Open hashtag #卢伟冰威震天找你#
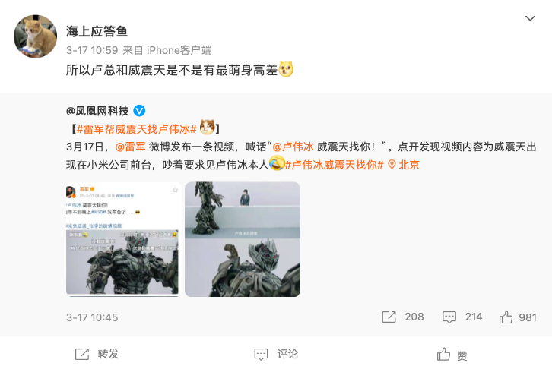This screenshot has width=552, height=369. [x=334, y=165]
